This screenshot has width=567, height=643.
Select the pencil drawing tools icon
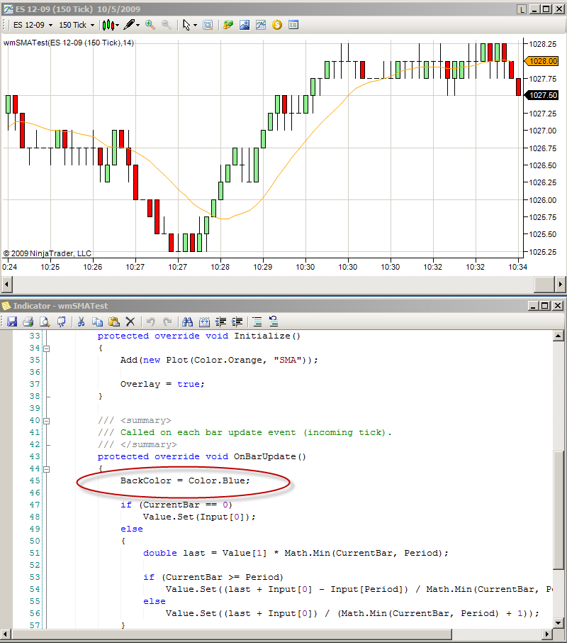[x=130, y=25]
